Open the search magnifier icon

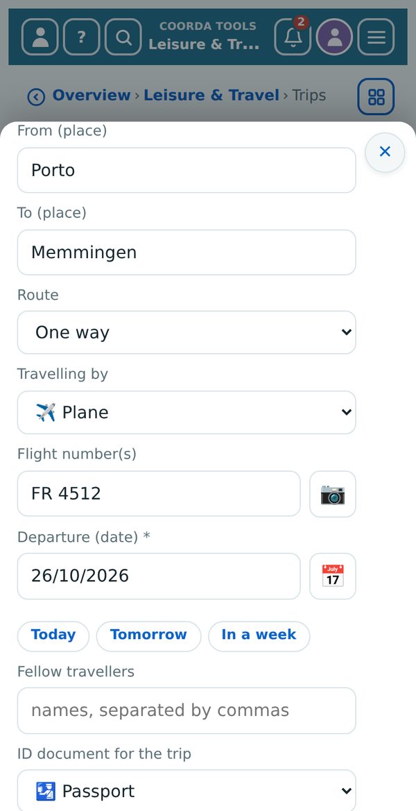pos(123,37)
